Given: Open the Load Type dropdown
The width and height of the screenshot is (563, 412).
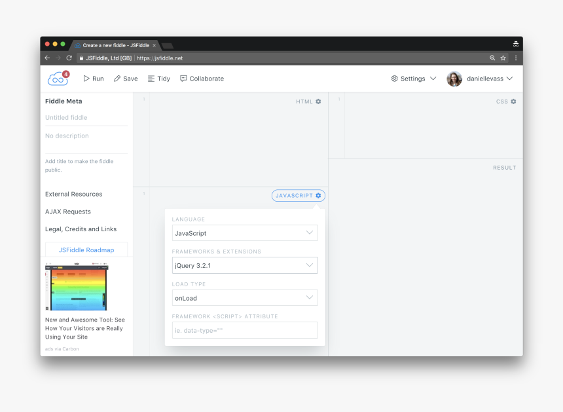Looking at the screenshot, I should tap(245, 298).
